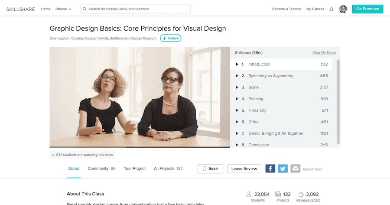Screen dimensions: 390x205
Task: Expand the Browse dropdown menu
Action: pos(63,9)
